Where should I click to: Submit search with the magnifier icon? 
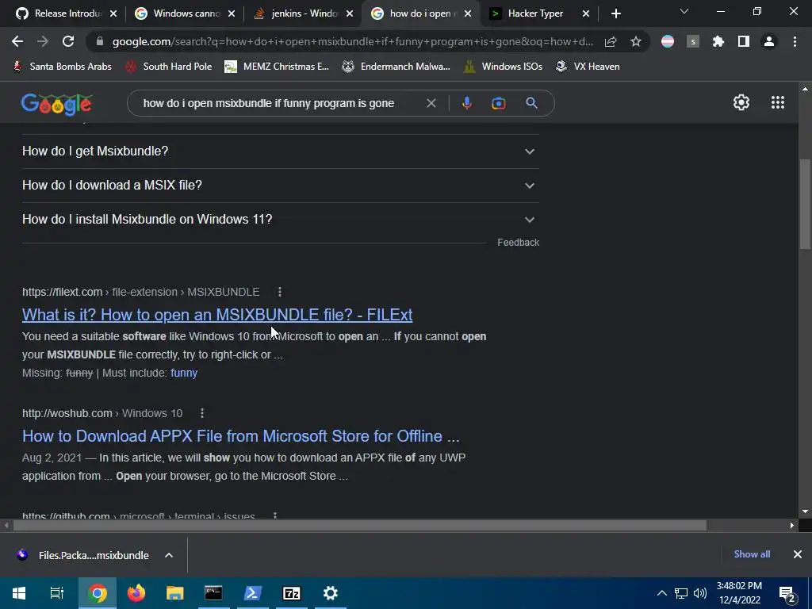pyautogui.click(x=531, y=103)
